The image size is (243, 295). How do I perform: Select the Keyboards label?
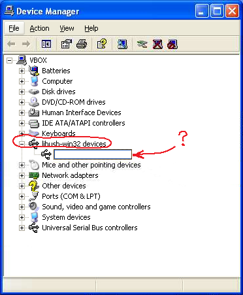tap(59, 133)
